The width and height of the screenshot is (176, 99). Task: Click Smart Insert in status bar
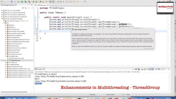tap(110, 95)
